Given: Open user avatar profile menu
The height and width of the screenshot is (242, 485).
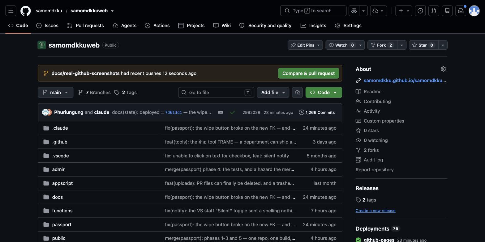Looking at the screenshot, I should point(474,11).
